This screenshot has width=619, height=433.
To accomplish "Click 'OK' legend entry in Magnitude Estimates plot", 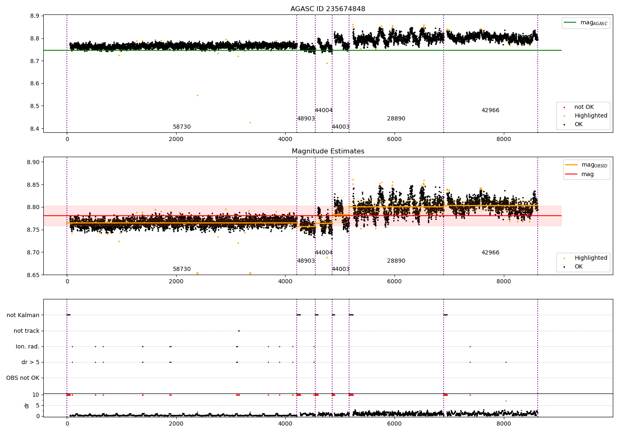I will [574, 267].
